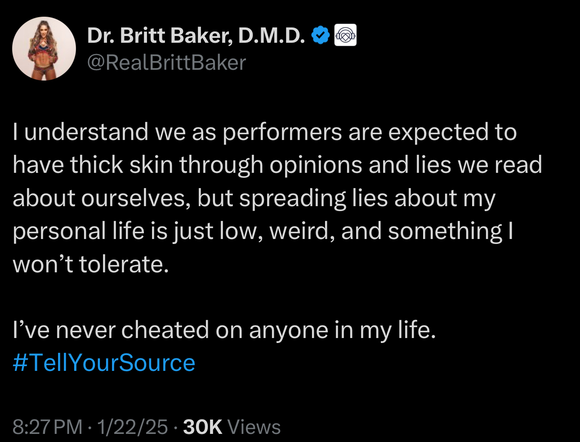Click the 1/22/25 post date
The height and width of the screenshot is (442, 580).
coord(132,427)
